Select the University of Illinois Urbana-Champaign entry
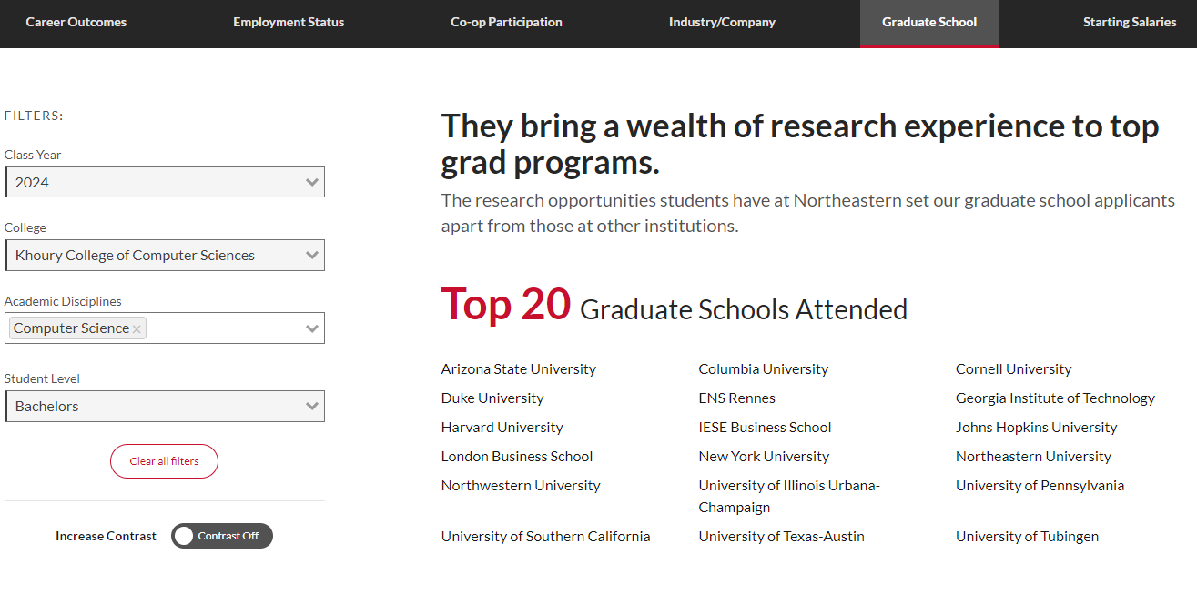This screenshot has width=1197, height=605. pyautogui.click(x=789, y=497)
